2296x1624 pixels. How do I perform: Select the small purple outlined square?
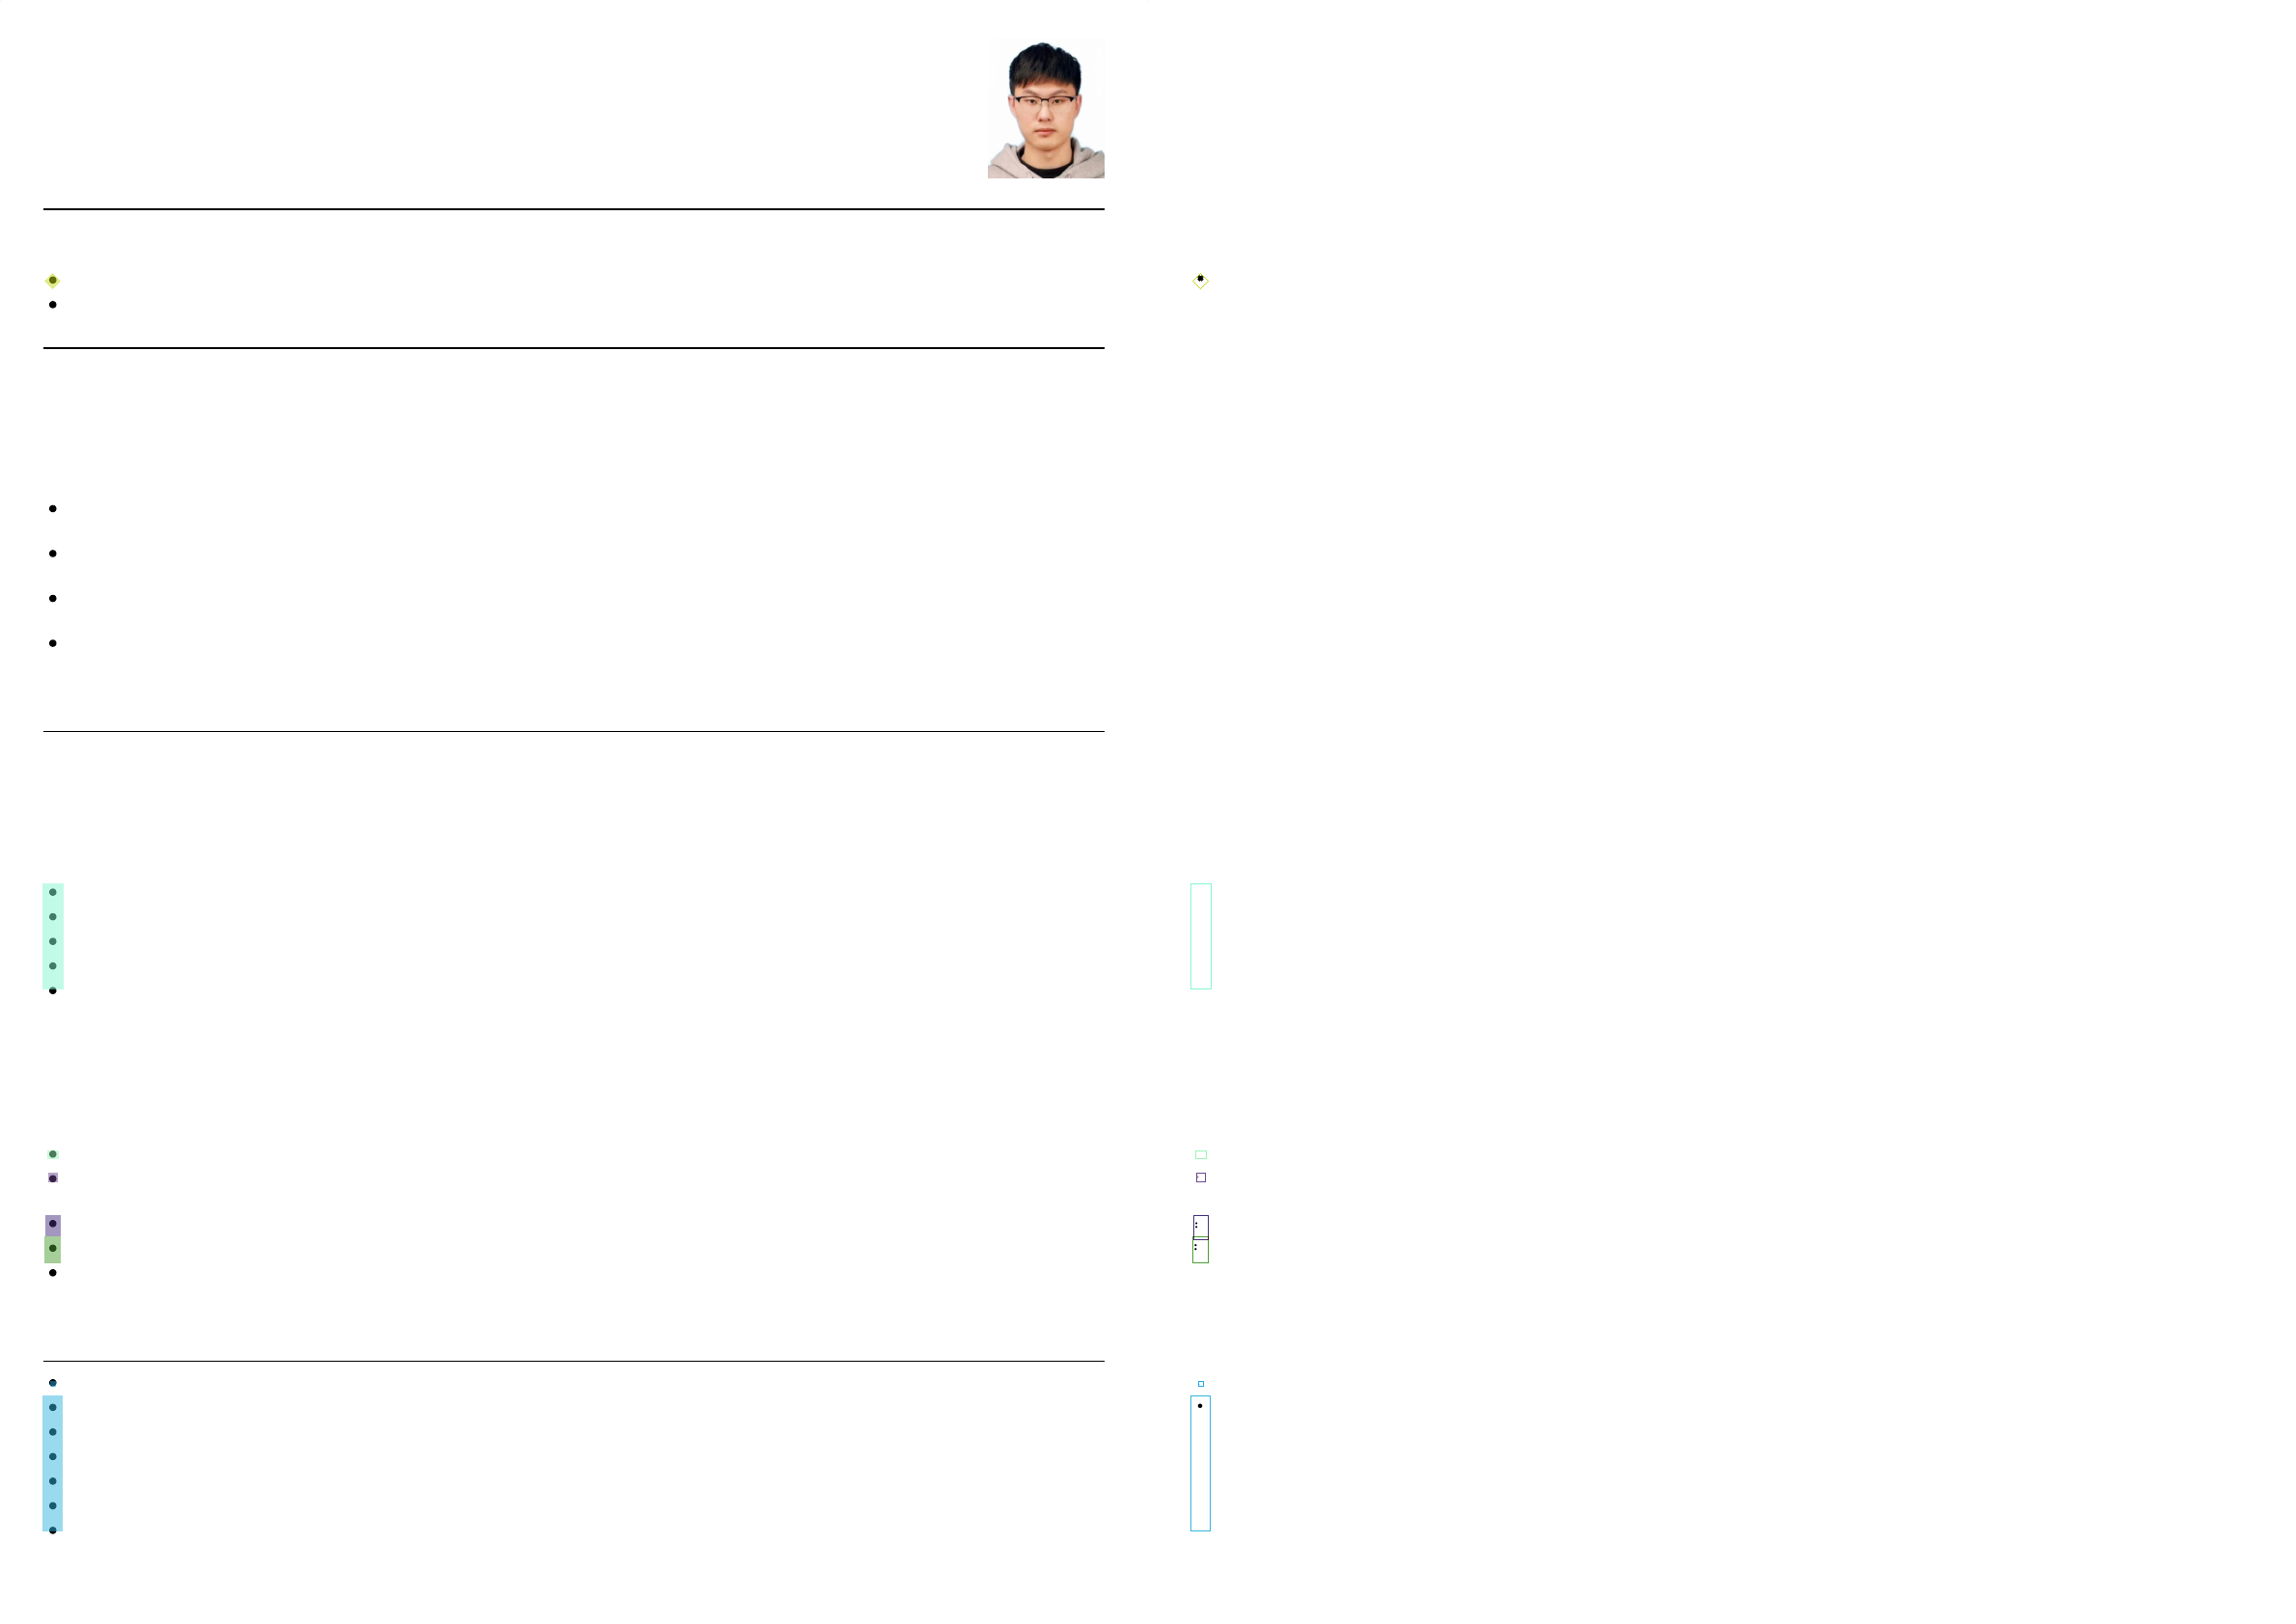pos(1200,1177)
